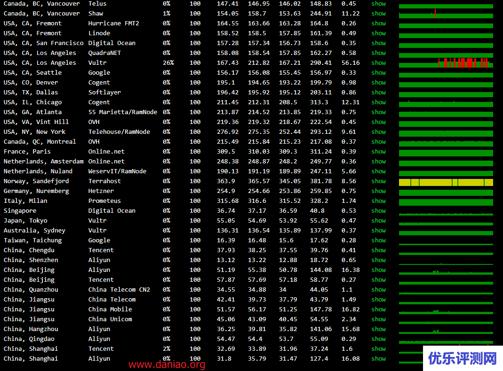503x371 pixels.
Task: Select 'Telehouse/RamNode' provider text
Action: point(120,132)
